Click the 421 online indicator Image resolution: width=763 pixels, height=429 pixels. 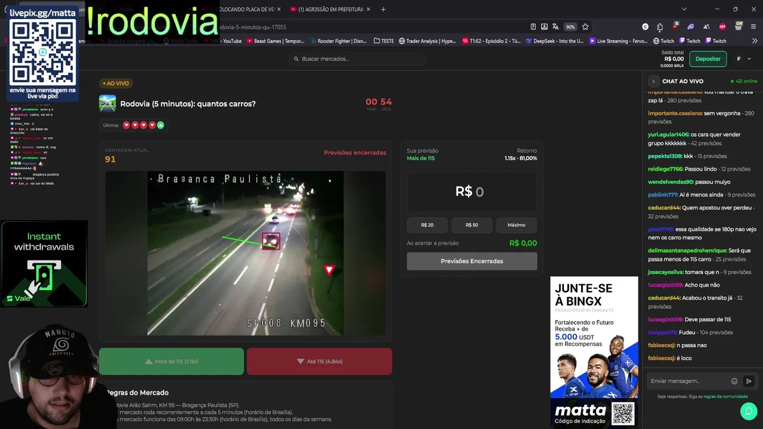pyautogui.click(x=744, y=81)
